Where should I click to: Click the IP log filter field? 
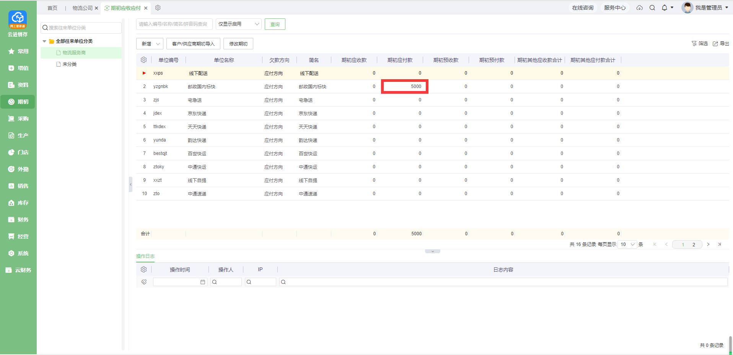coord(261,282)
